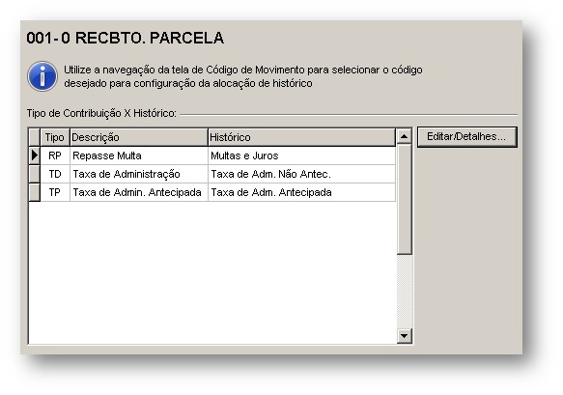The width and height of the screenshot is (563, 395).
Task: Select the Taxa de Admin. Antecipada cell
Action: click(x=139, y=192)
